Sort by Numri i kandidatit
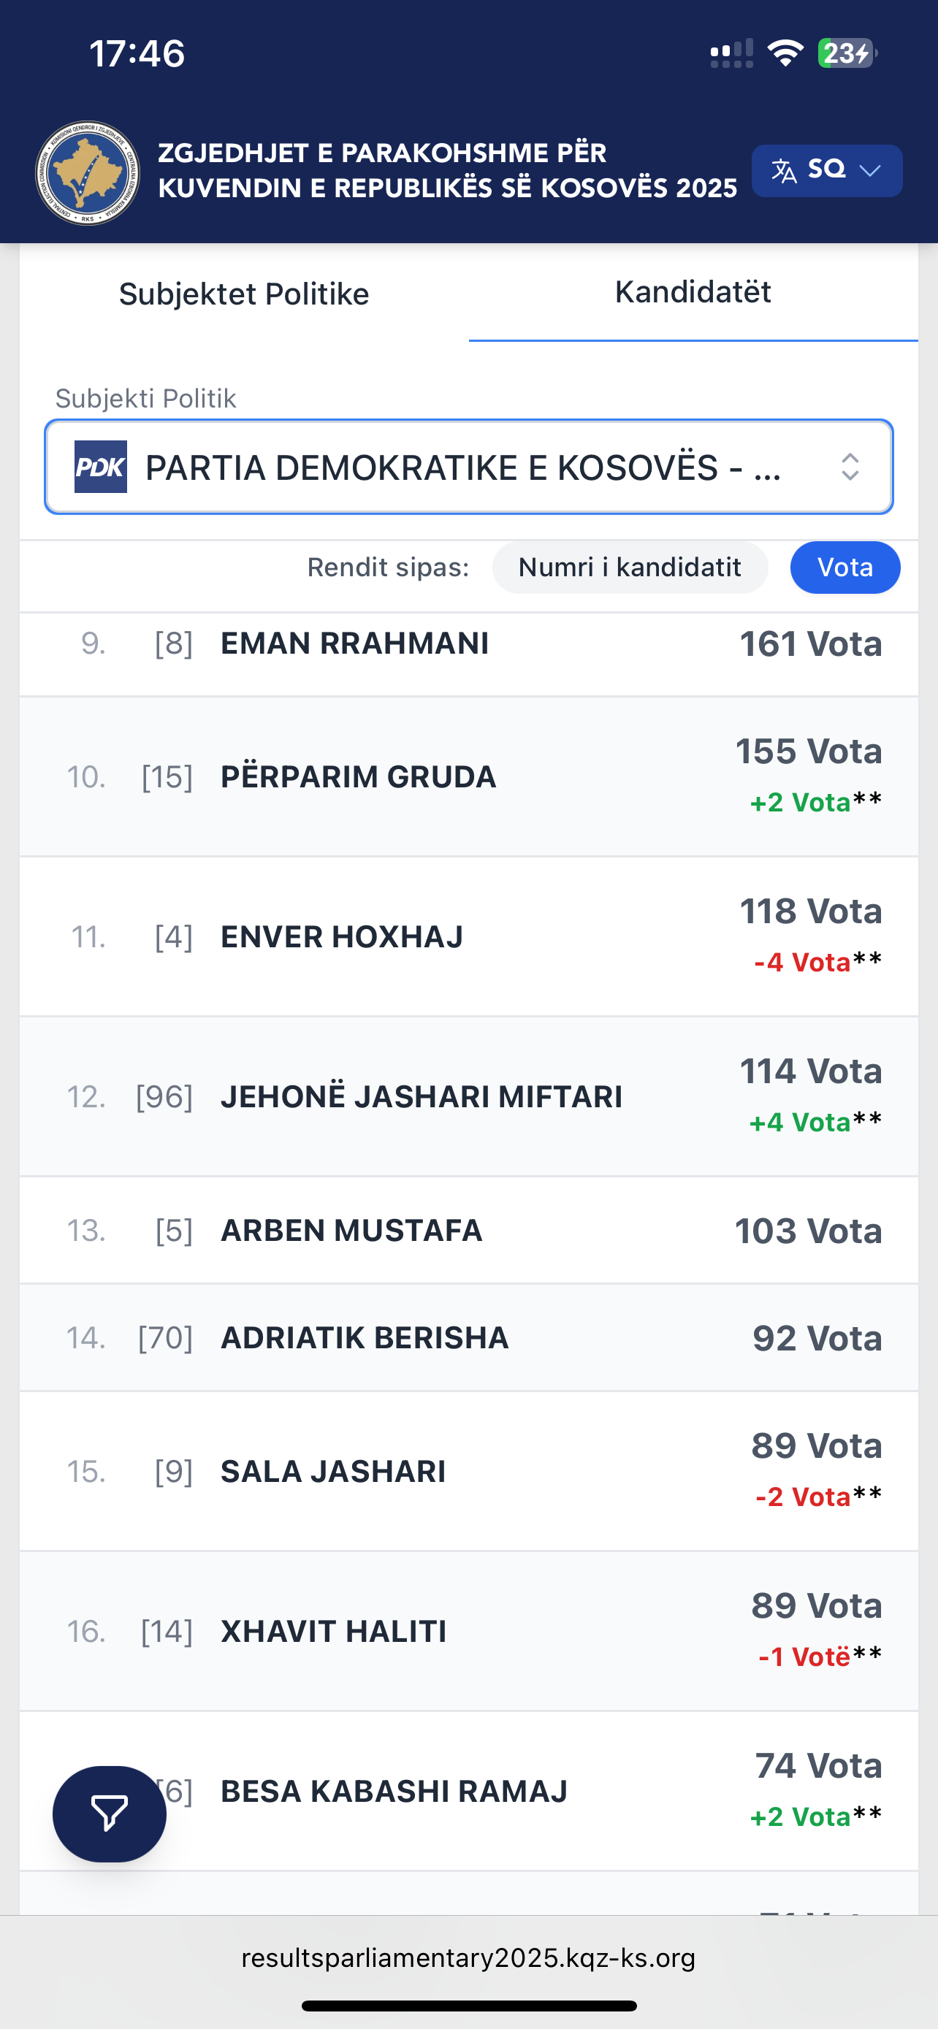This screenshot has height=2029, width=938. click(x=629, y=567)
